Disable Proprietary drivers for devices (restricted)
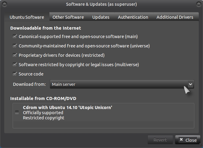Image resolution: width=203 pixels, height=148 pixels. [x=15, y=55]
